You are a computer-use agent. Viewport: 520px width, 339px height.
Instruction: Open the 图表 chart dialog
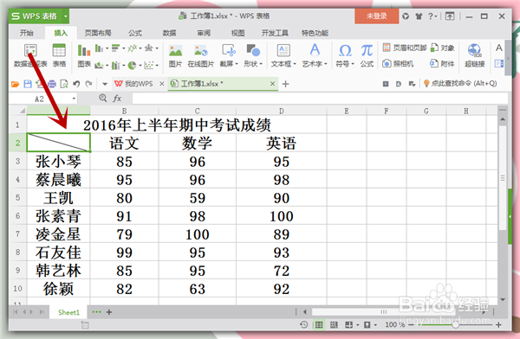point(84,55)
